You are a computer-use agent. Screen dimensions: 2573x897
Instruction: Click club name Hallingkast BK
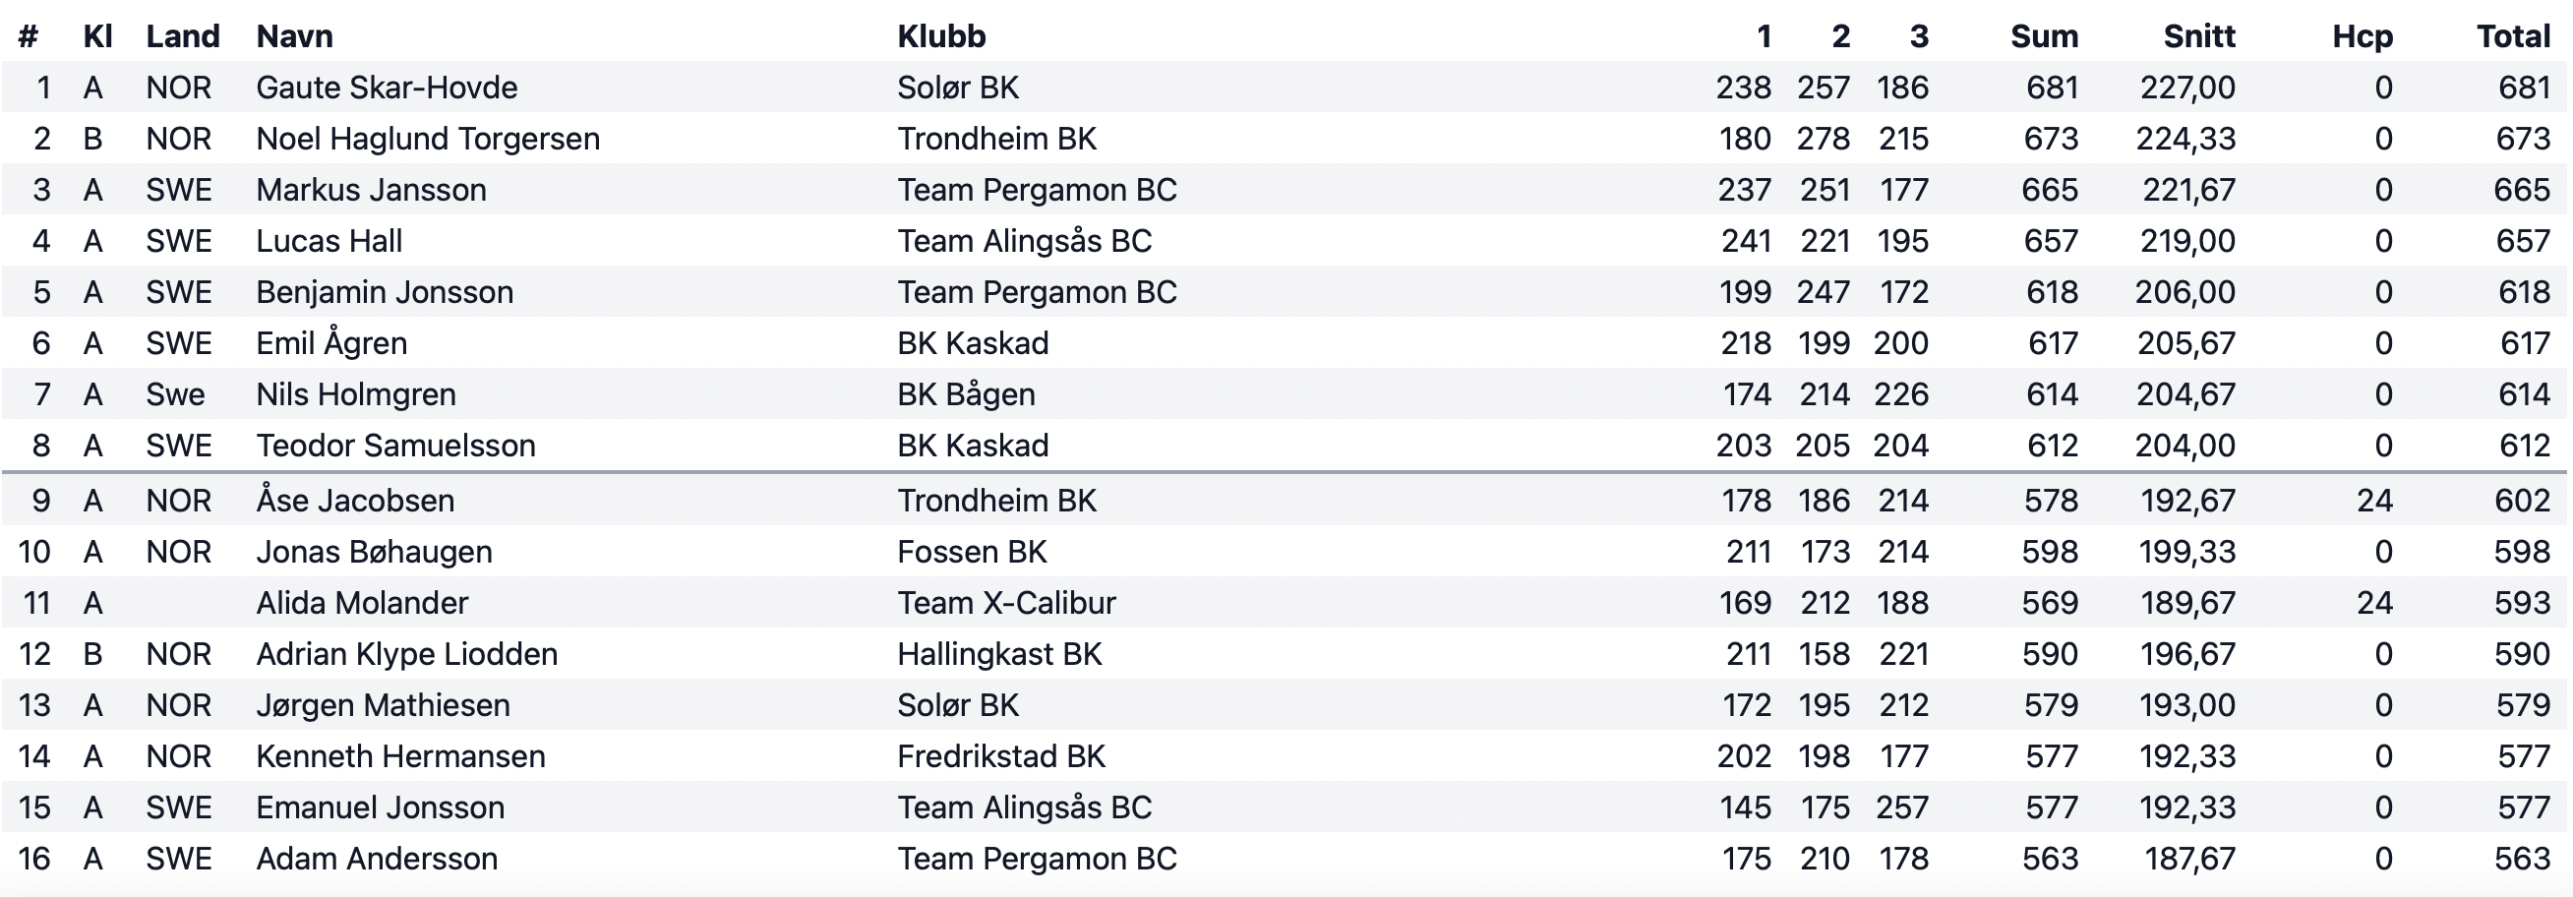(x=999, y=653)
